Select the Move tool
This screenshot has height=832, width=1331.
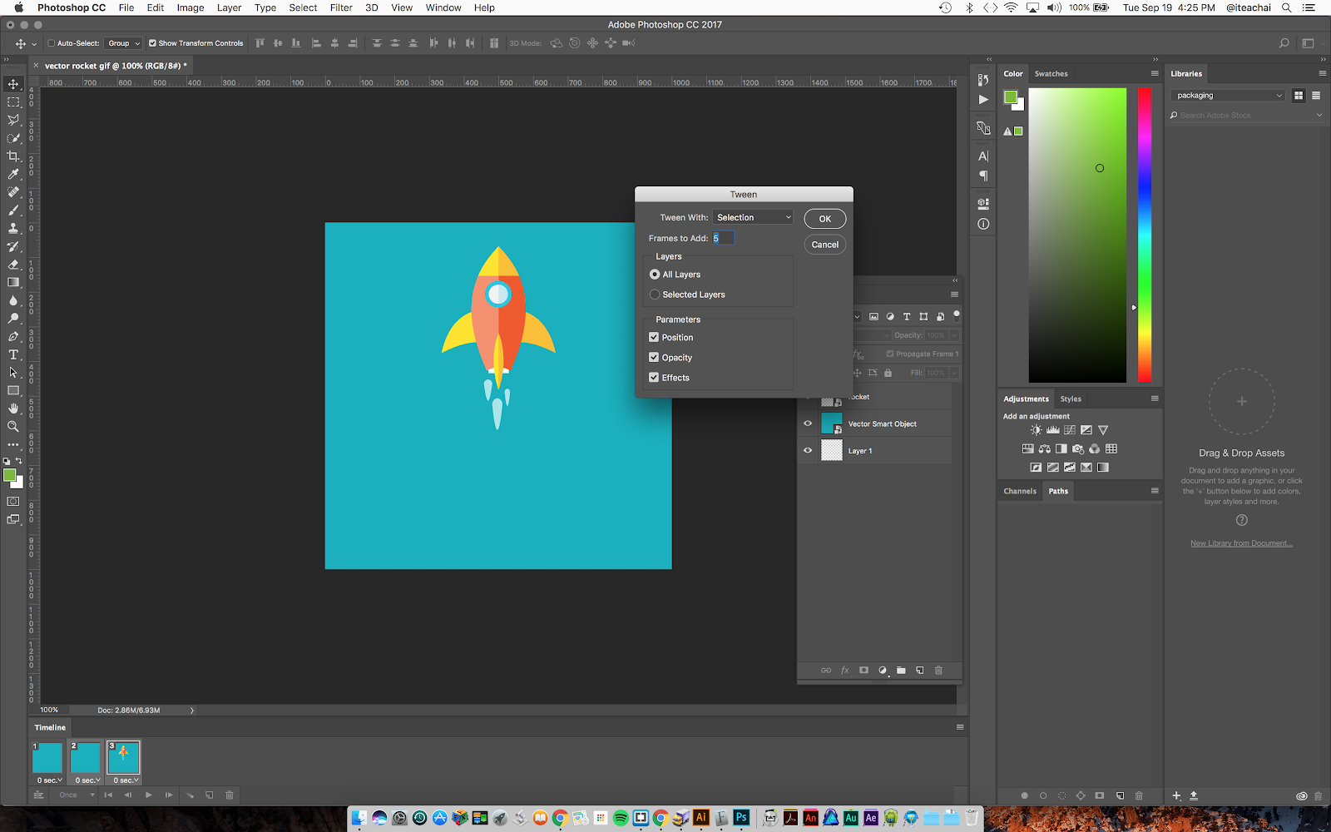coord(13,84)
